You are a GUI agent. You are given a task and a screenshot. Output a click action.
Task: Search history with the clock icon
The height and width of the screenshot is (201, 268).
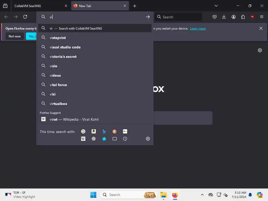(x=125, y=139)
